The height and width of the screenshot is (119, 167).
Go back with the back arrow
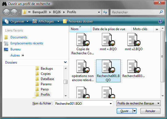point(7,12)
